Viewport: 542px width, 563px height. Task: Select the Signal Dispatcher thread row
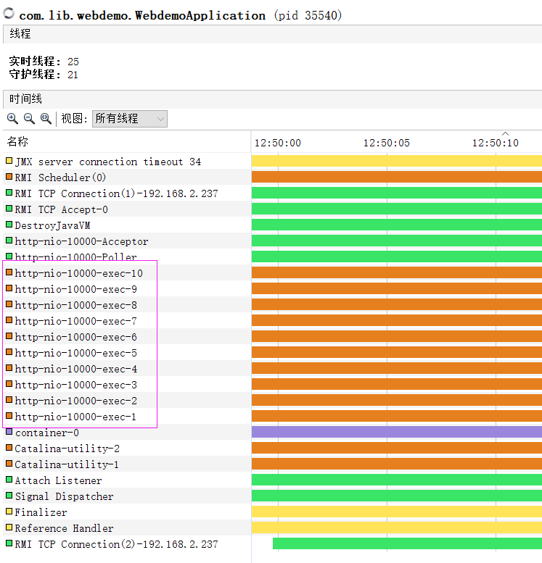pos(64,496)
